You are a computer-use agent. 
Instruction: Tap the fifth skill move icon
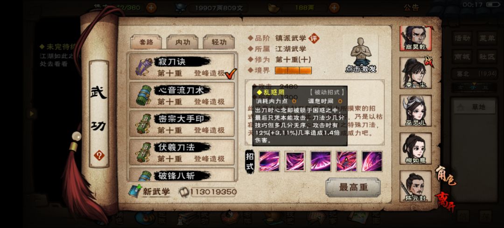click(372, 161)
